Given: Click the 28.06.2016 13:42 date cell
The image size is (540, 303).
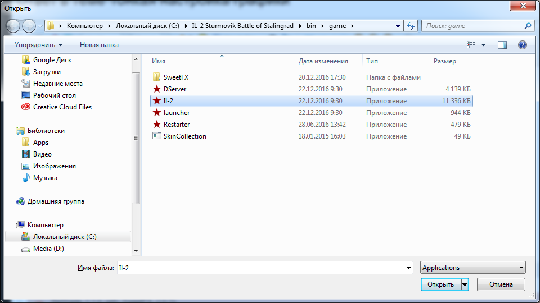Looking at the screenshot, I should 322,125.
